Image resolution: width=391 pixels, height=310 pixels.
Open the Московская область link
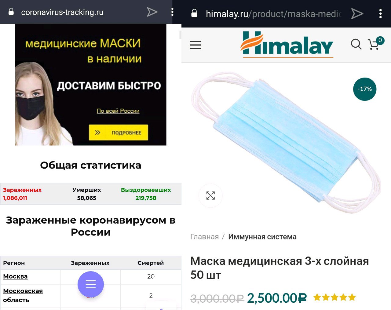23,295
